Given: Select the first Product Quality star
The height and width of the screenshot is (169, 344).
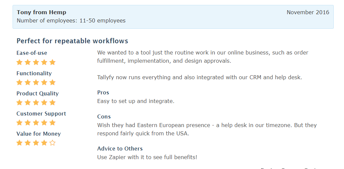Looking at the screenshot, I should click(x=20, y=103).
